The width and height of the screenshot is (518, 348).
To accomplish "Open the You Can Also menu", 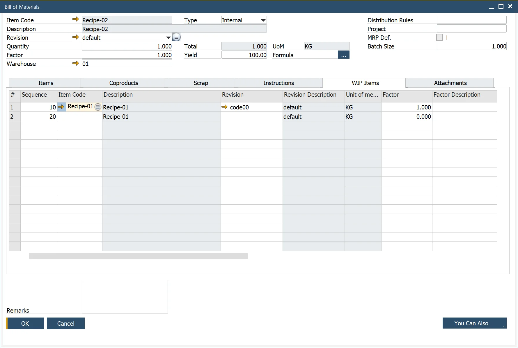I will point(474,323).
